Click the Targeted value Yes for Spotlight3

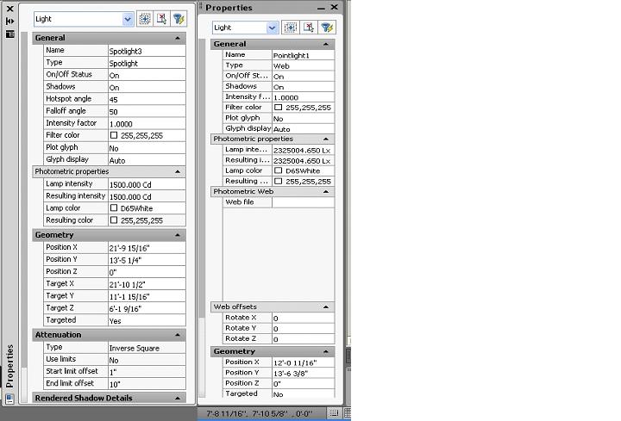click(x=145, y=320)
